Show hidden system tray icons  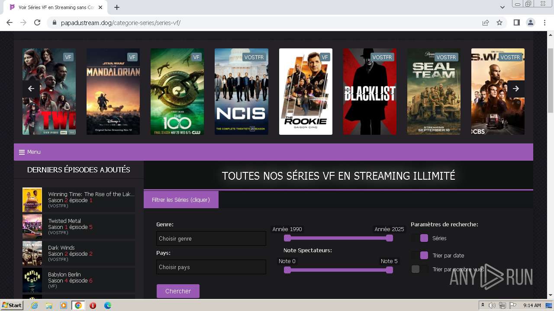(483, 305)
